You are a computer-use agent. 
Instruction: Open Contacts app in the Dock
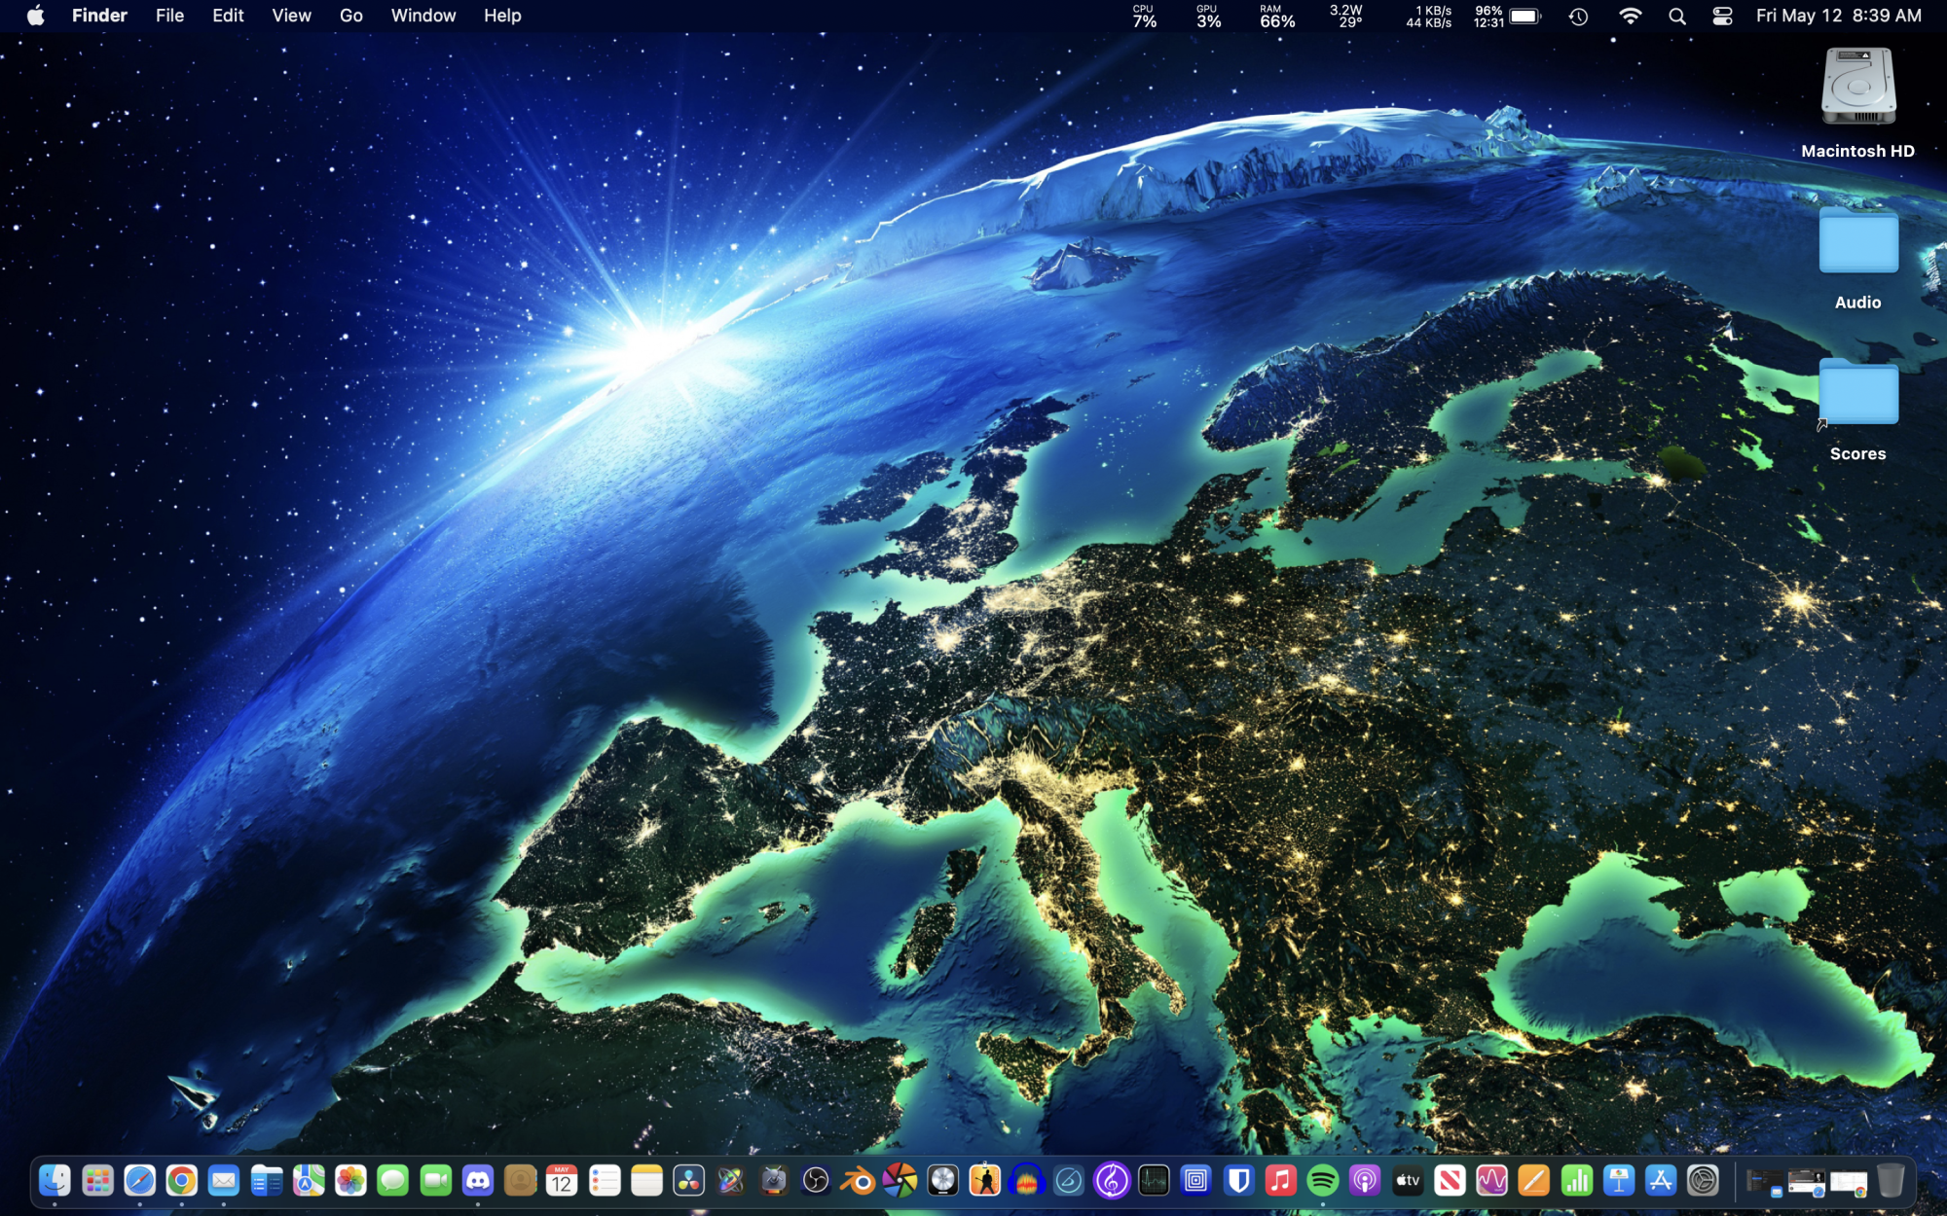point(520,1181)
